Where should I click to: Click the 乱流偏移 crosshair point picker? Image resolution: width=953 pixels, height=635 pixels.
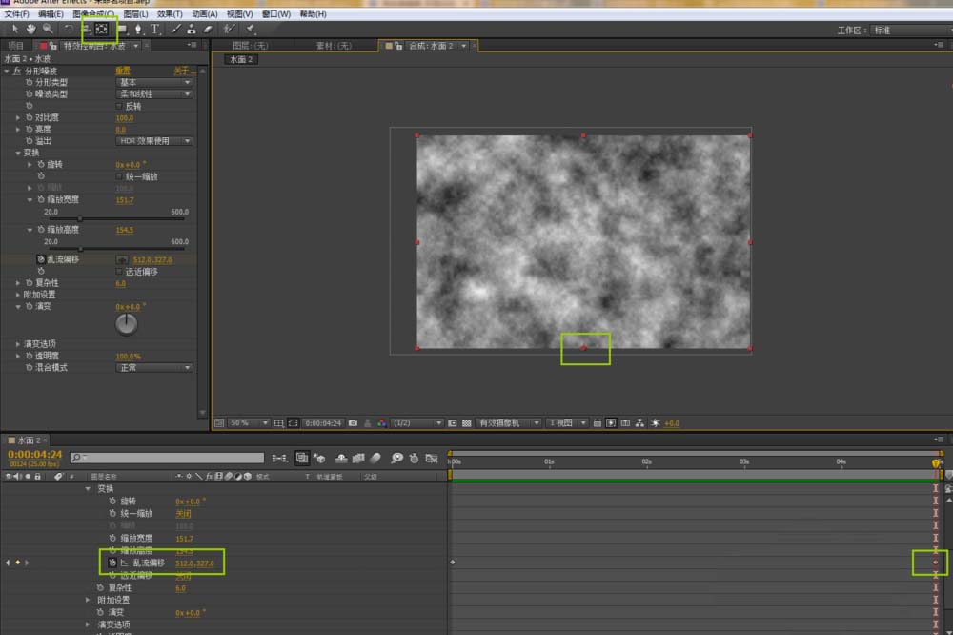click(122, 259)
